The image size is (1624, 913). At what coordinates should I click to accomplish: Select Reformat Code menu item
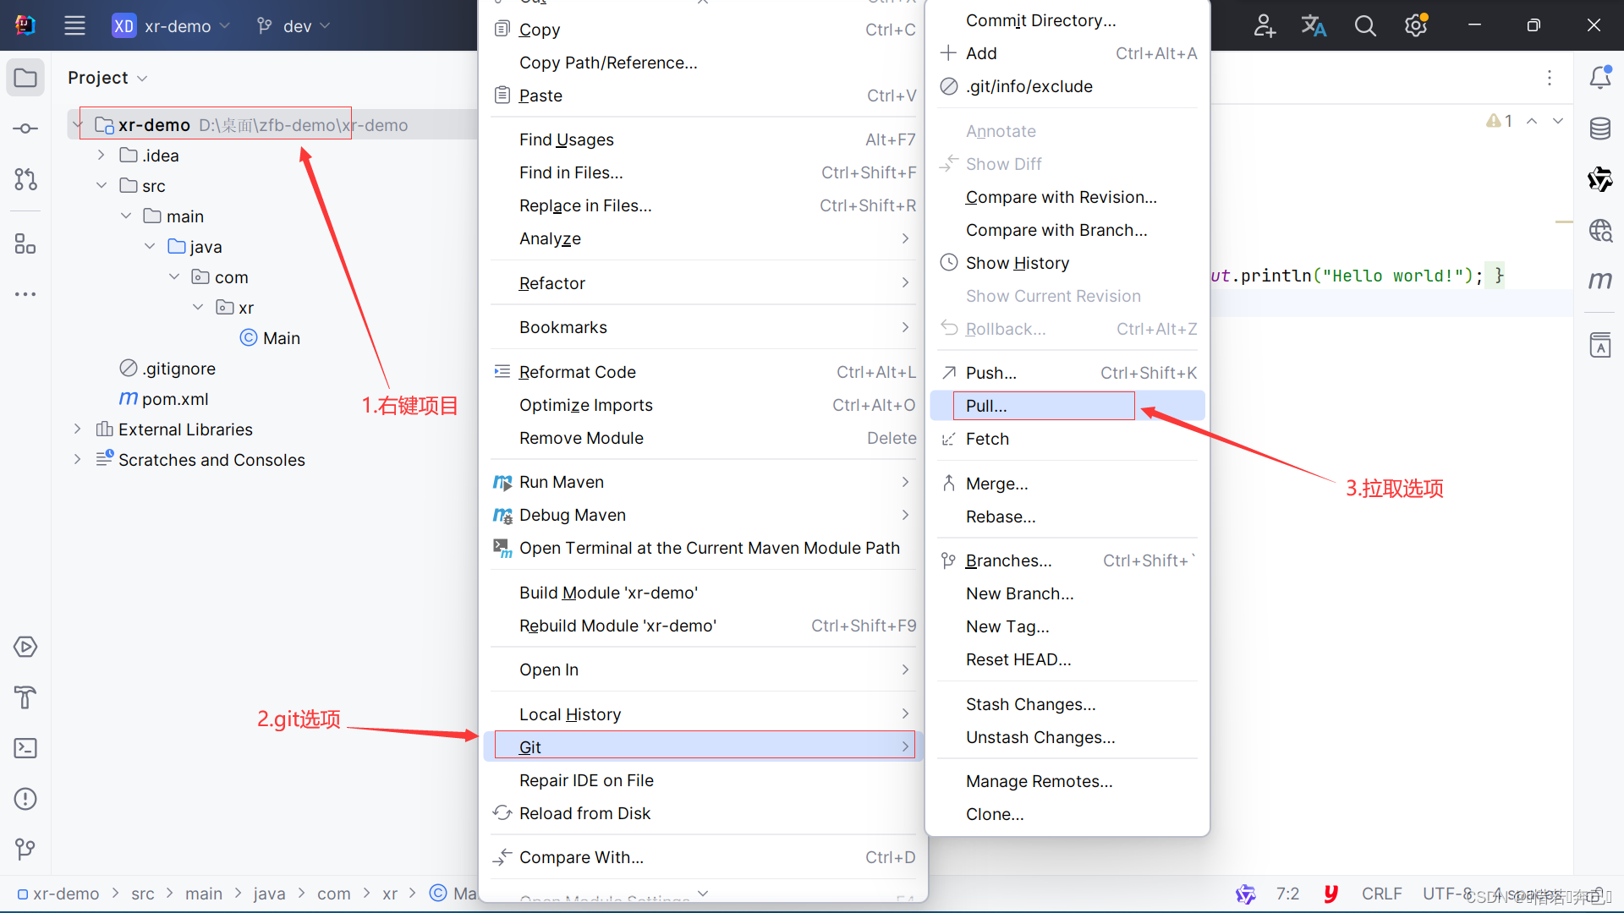(x=703, y=372)
